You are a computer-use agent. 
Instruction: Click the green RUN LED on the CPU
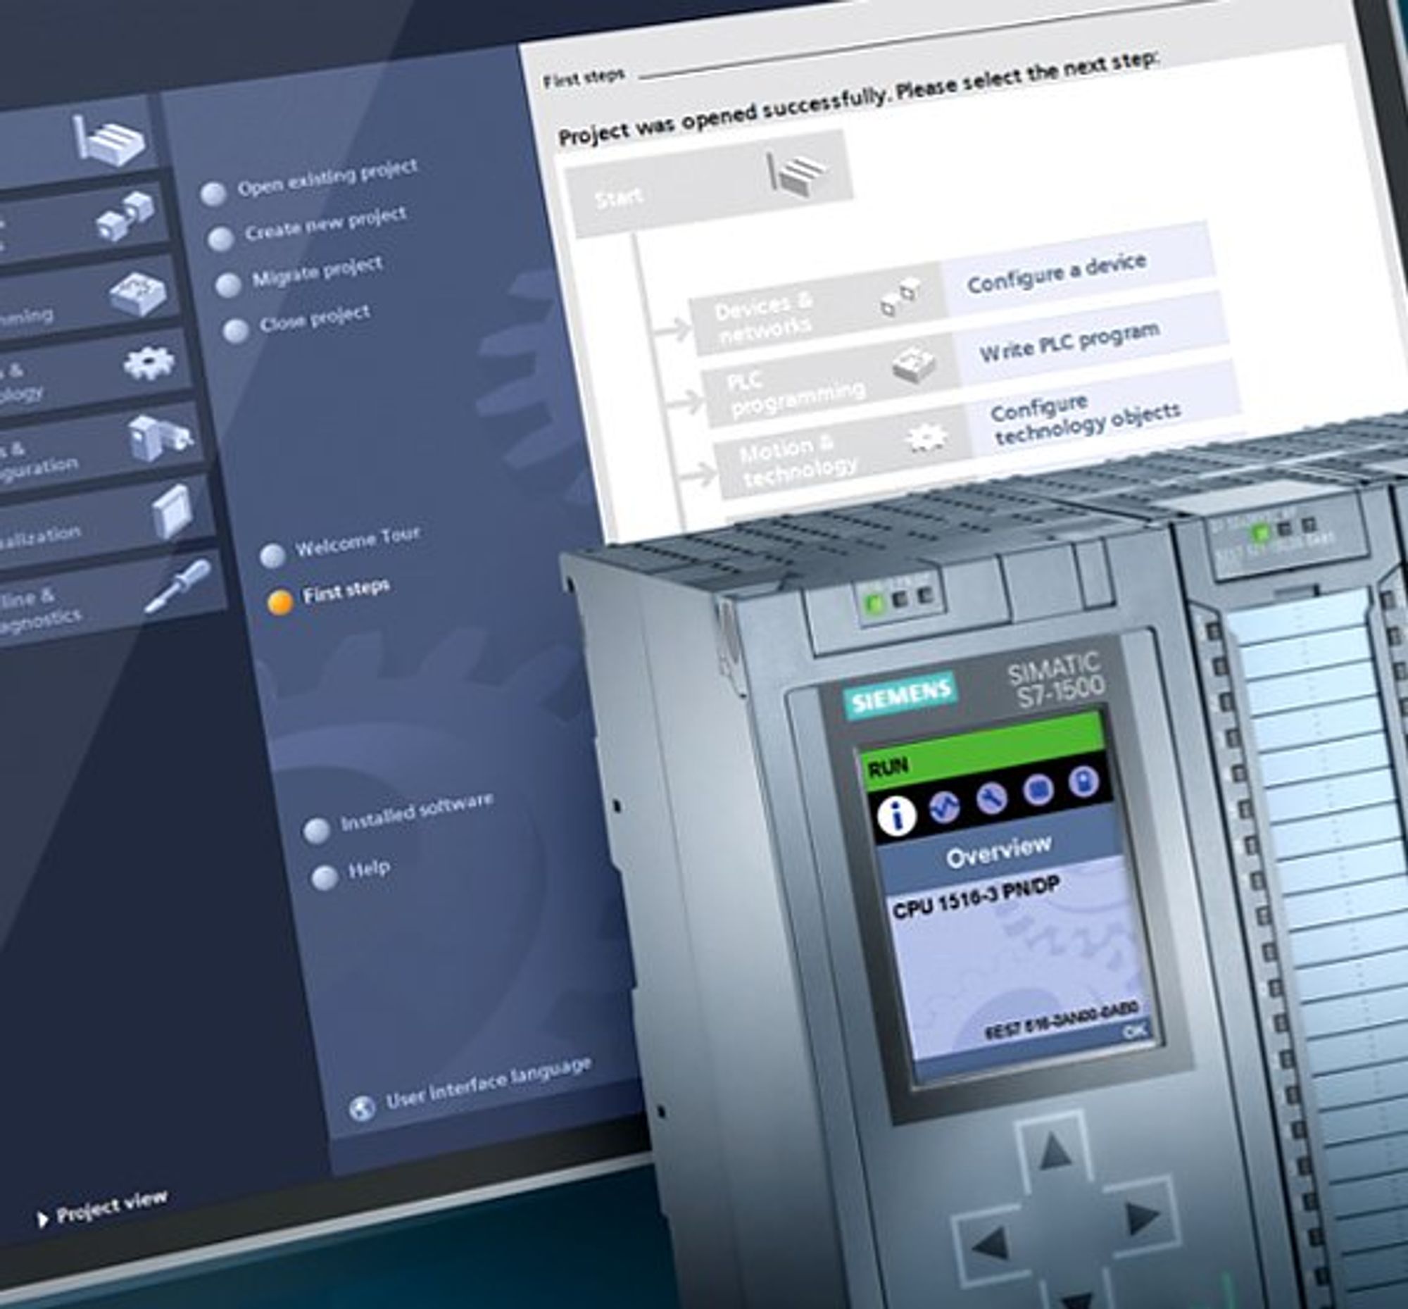(874, 603)
